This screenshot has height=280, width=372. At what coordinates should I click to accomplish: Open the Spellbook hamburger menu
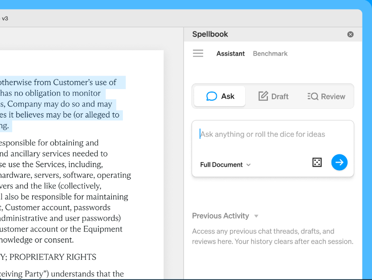[x=198, y=53]
